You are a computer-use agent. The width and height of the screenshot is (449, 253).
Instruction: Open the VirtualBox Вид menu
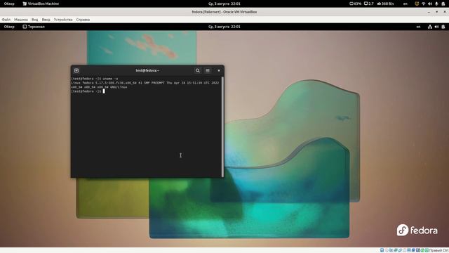click(34, 20)
